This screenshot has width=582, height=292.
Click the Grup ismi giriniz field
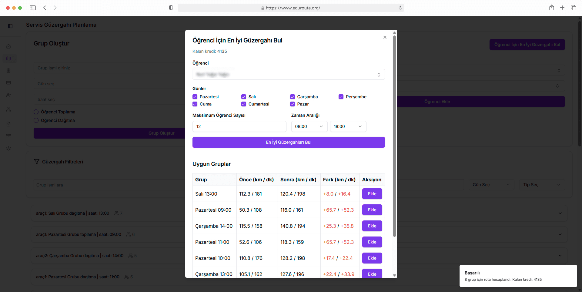(x=109, y=68)
